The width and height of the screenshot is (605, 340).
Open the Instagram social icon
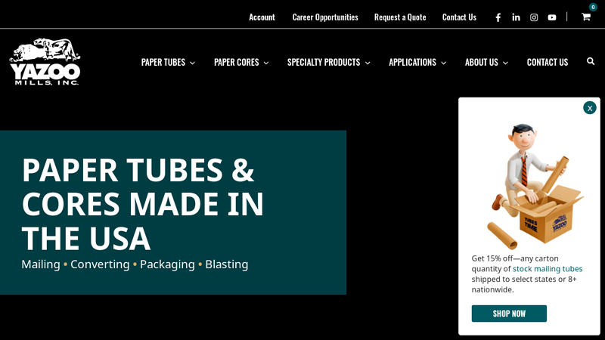click(x=534, y=17)
